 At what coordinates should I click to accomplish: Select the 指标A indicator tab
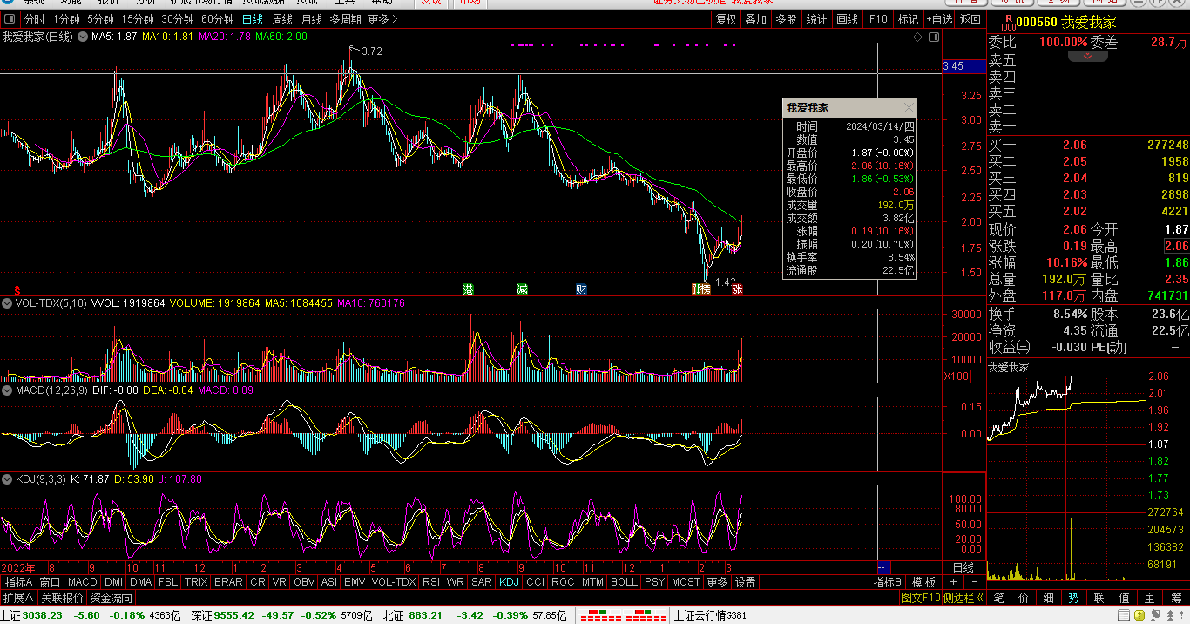tap(18, 582)
